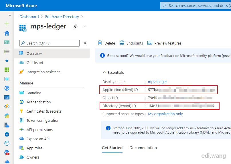Open Preview features

tap(164, 43)
